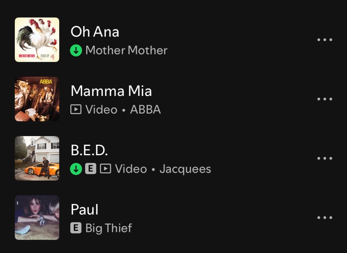
Task: Click the Mother Mother artist name
Action: point(126,50)
